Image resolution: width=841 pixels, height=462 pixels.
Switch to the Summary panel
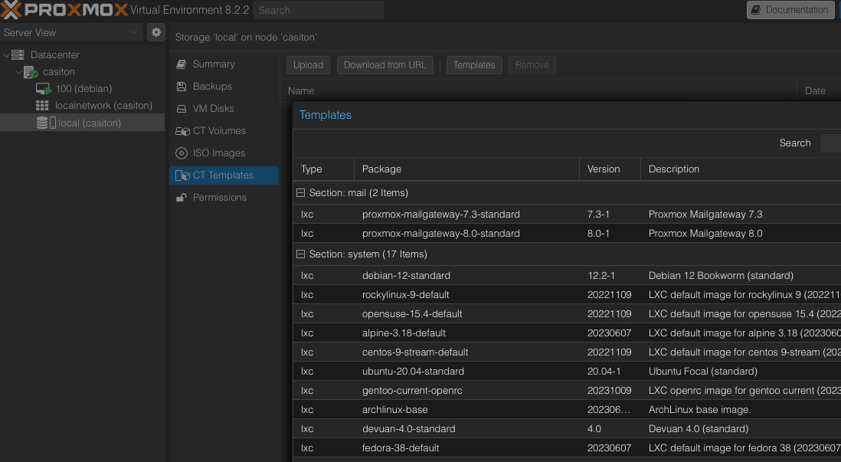213,64
